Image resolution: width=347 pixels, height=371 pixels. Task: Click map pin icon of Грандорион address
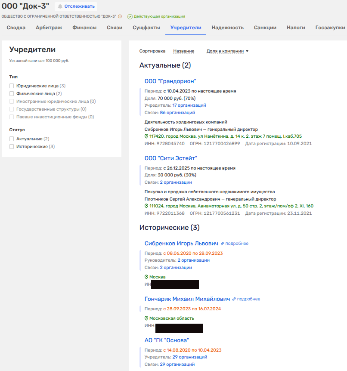coord(146,136)
